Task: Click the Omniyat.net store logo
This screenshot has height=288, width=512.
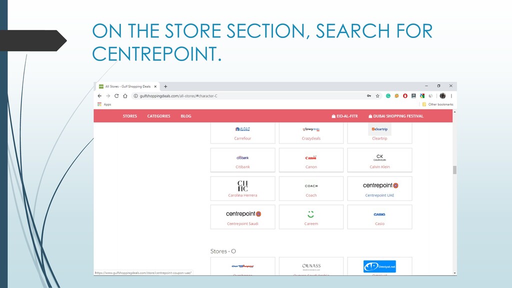Action: click(380, 266)
